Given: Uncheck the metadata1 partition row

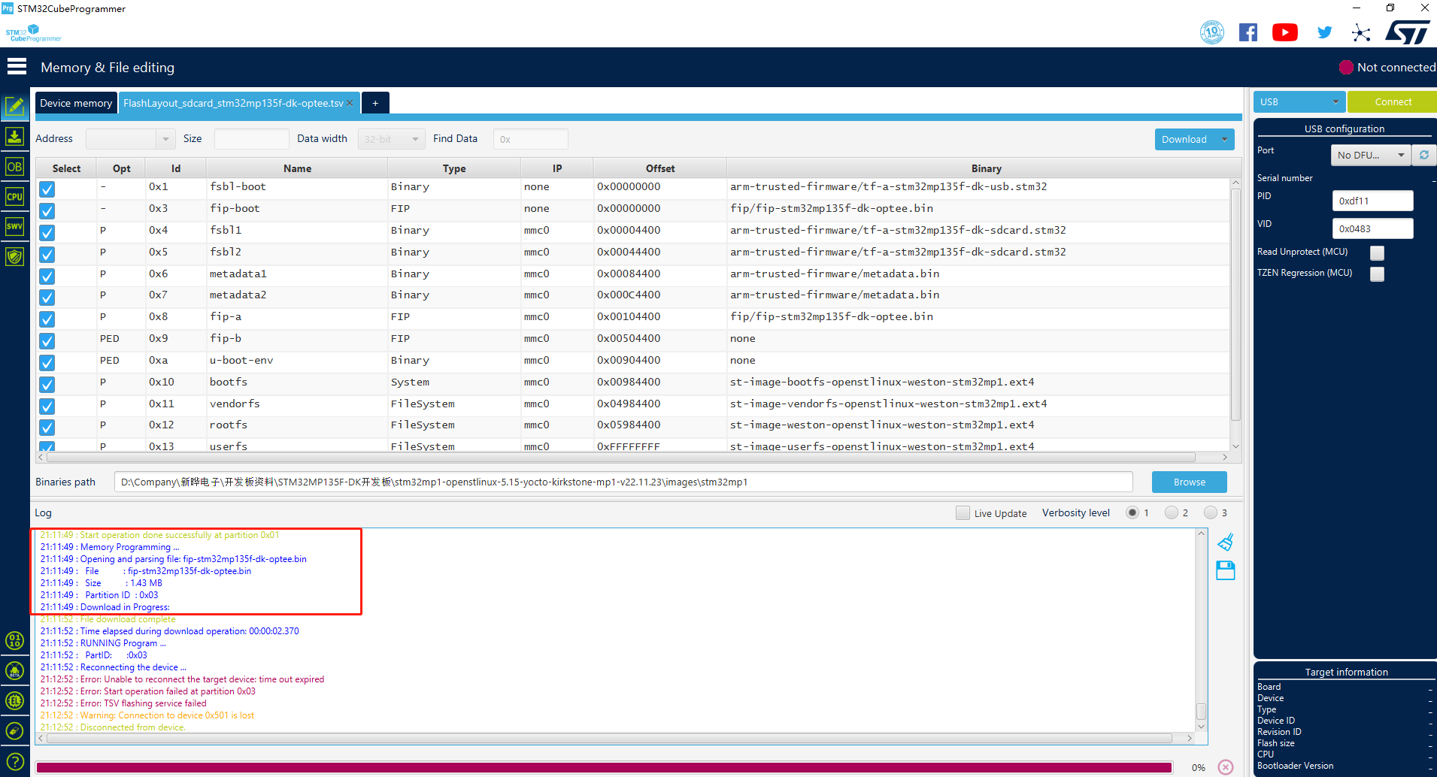Looking at the screenshot, I should point(47,277).
